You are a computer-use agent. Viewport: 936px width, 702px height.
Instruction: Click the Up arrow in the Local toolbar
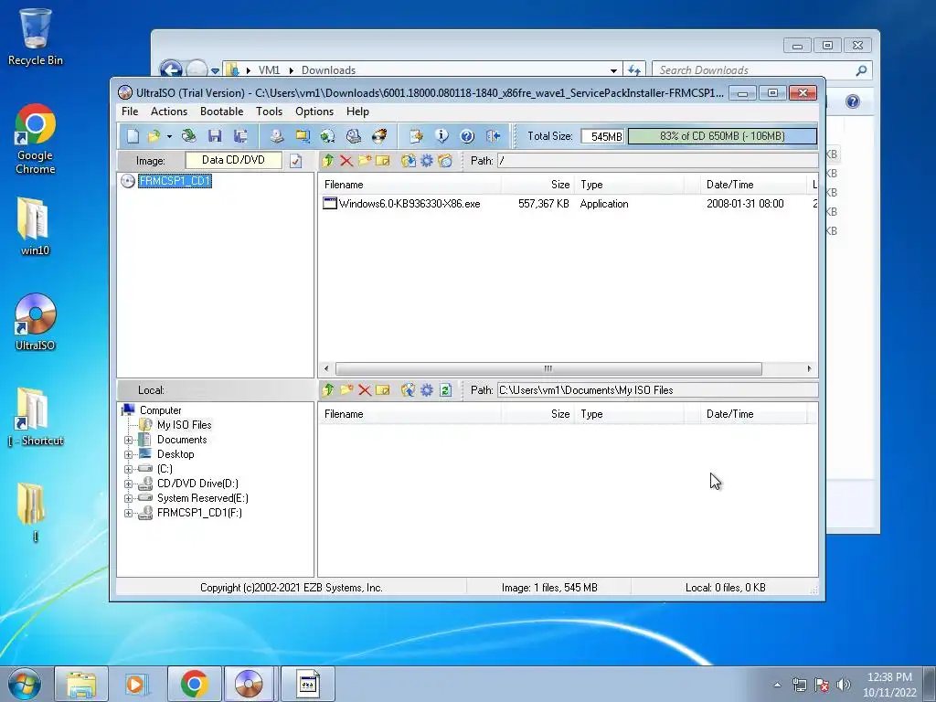coord(328,389)
